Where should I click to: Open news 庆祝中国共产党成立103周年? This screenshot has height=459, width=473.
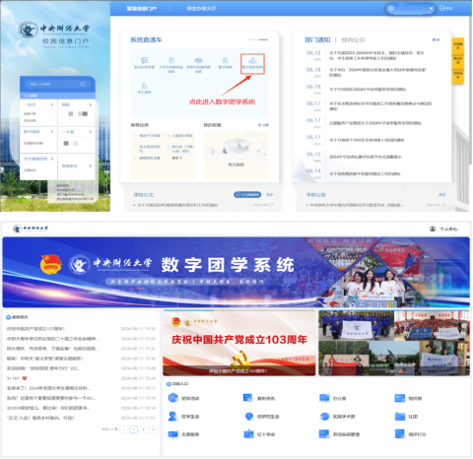coord(35,329)
